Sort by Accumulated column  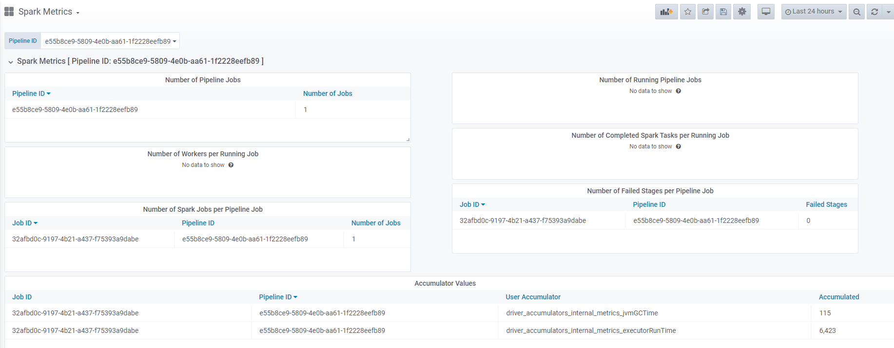point(839,297)
